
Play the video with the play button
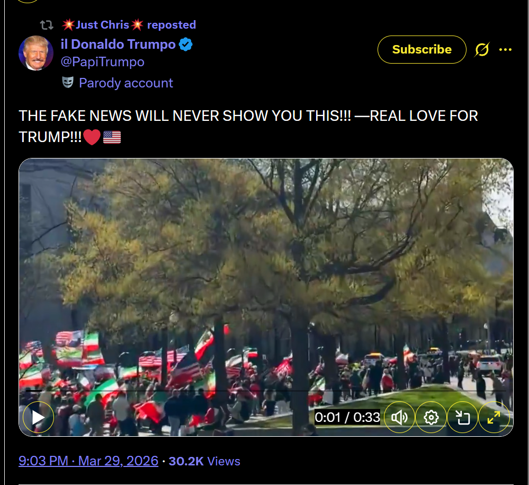tap(38, 418)
